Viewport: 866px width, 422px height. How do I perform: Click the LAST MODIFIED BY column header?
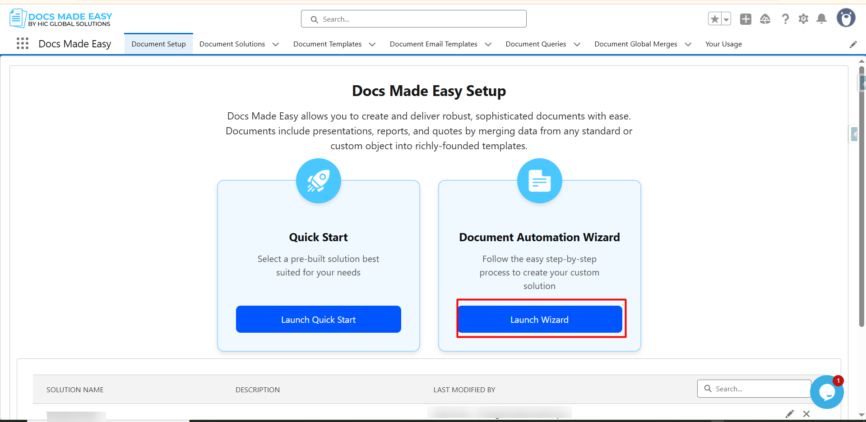tap(464, 390)
